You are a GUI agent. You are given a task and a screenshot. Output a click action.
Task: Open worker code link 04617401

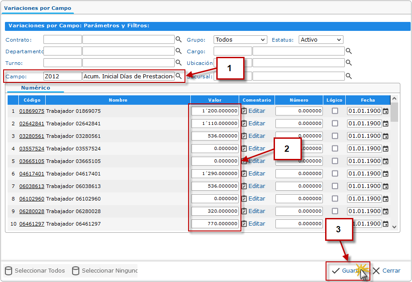pyautogui.click(x=31, y=174)
